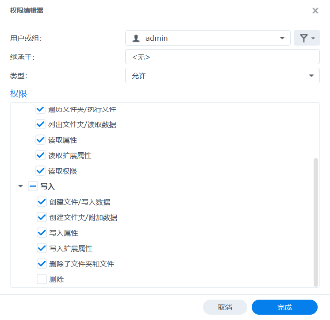The height and width of the screenshot is (320, 330).
Task: Uncheck 列出文件夹/读取数据 checkbox
Action: click(x=40, y=124)
